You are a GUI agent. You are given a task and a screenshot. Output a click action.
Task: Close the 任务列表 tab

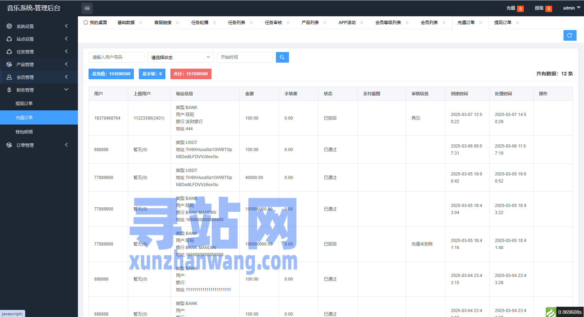251,22
